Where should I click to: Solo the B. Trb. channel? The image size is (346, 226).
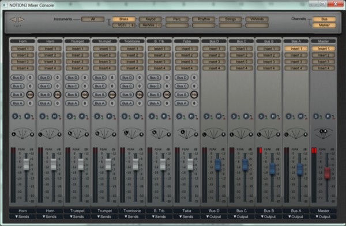coord(152,116)
